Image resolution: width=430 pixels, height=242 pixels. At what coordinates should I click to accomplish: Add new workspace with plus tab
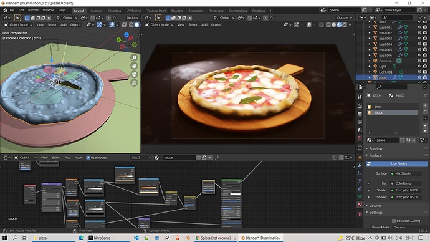tap(270, 11)
